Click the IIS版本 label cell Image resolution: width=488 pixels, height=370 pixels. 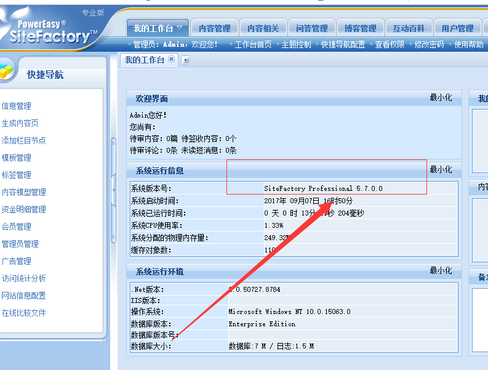(x=179, y=300)
